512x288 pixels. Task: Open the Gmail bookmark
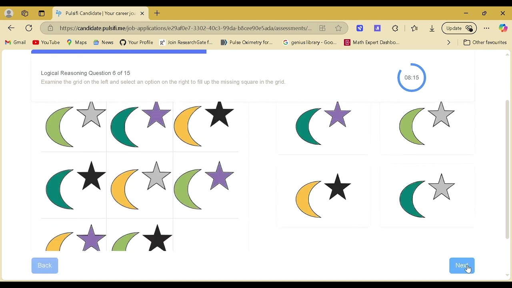tap(15, 42)
